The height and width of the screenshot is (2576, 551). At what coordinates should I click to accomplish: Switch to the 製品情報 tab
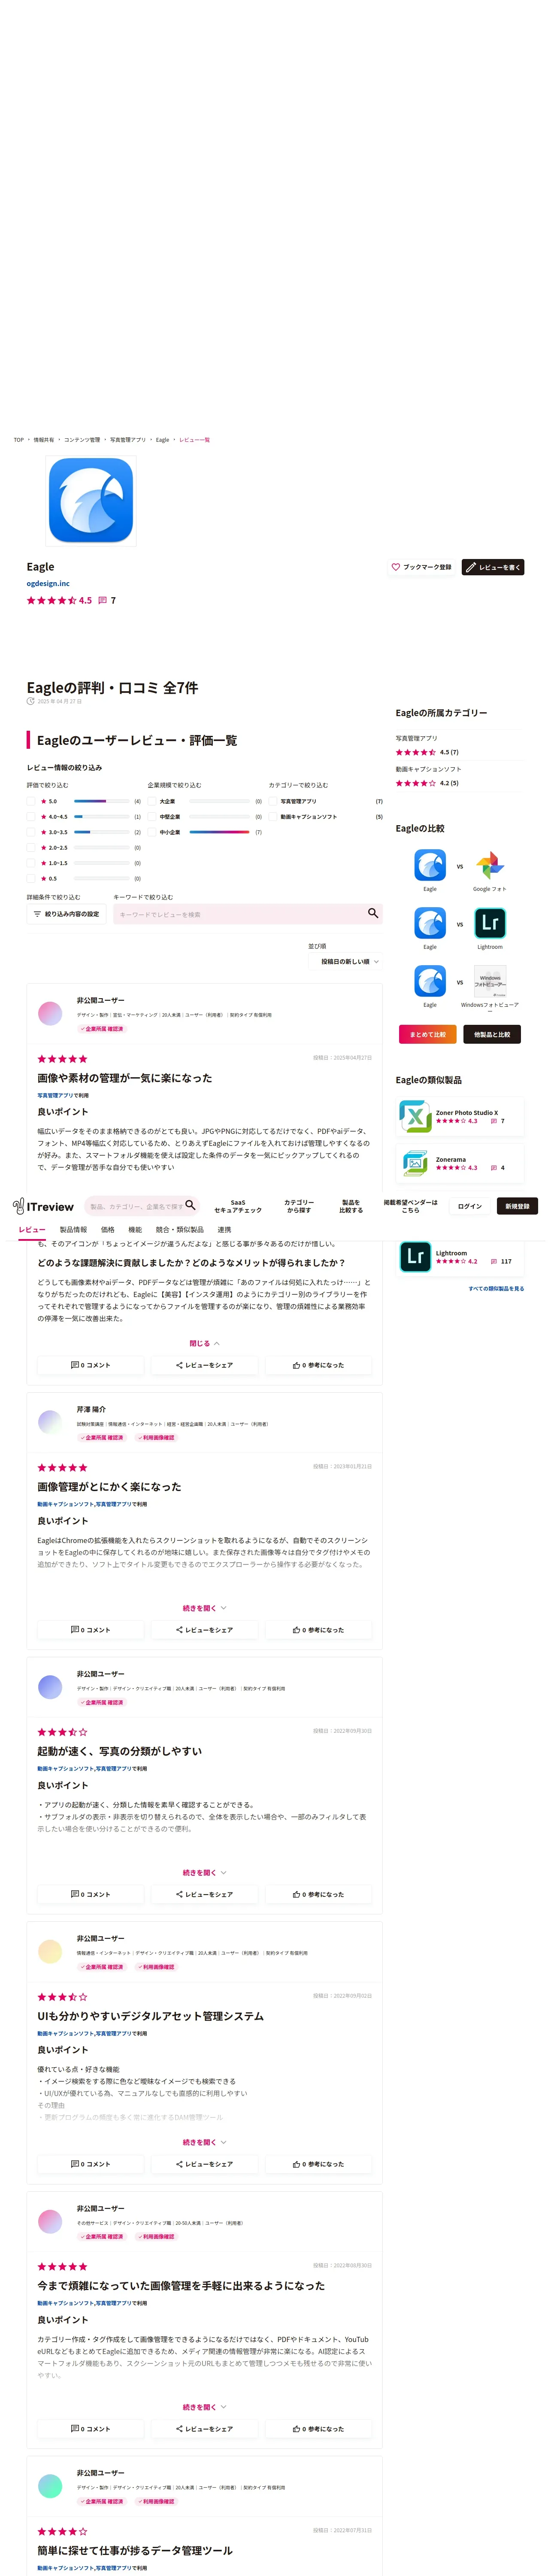tap(73, 1230)
